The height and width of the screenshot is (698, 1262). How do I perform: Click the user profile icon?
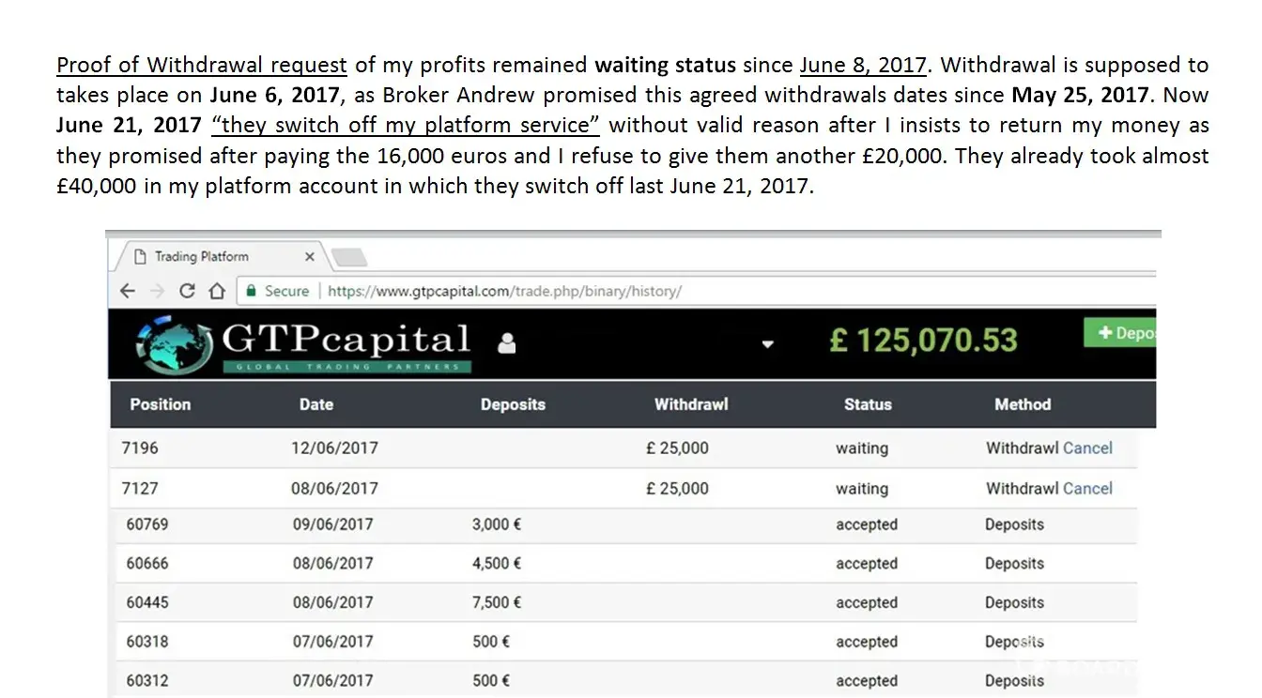(x=507, y=343)
